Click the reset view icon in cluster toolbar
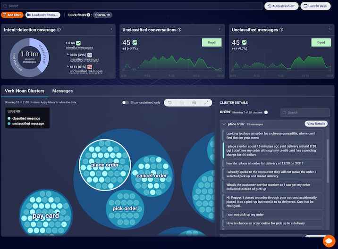 (x=170, y=103)
